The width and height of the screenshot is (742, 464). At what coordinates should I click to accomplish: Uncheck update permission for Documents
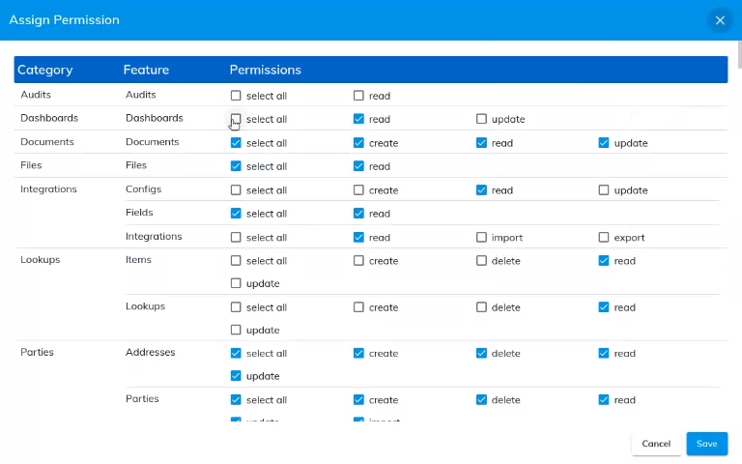pyautogui.click(x=604, y=143)
